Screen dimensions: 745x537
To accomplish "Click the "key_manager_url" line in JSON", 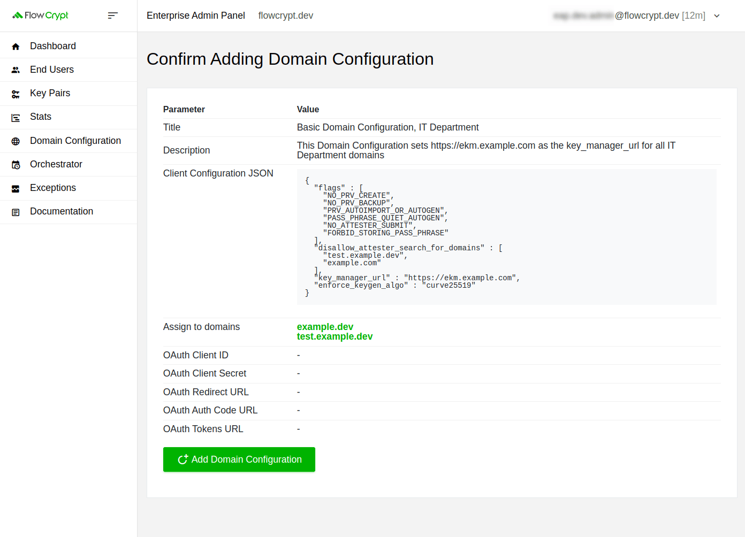I will coord(417,278).
